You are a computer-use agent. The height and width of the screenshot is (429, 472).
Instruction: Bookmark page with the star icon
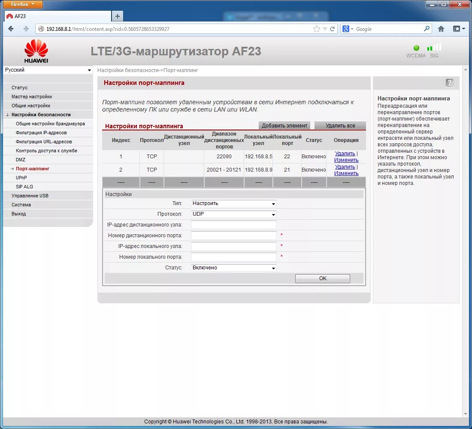point(316,29)
